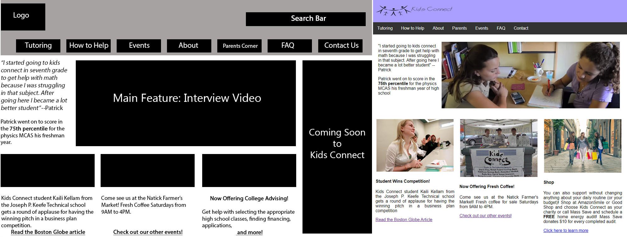Open the purple 'Read the Boston Globe Article' link
627x237 pixels.
(404, 220)
